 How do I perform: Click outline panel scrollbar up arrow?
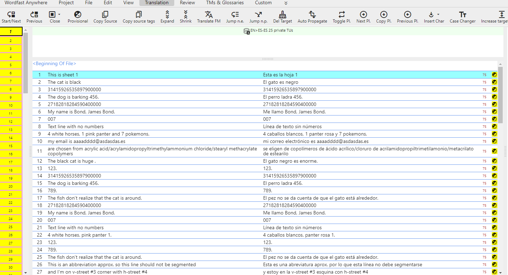[x=25, y=30]
